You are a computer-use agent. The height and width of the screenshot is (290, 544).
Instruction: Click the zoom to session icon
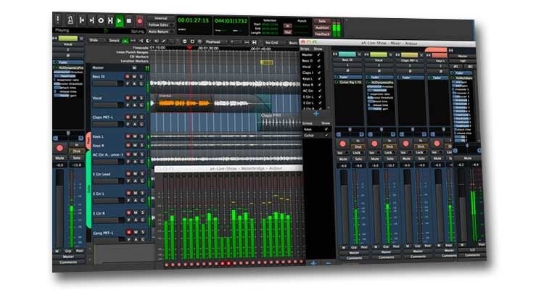click(200, 41)
